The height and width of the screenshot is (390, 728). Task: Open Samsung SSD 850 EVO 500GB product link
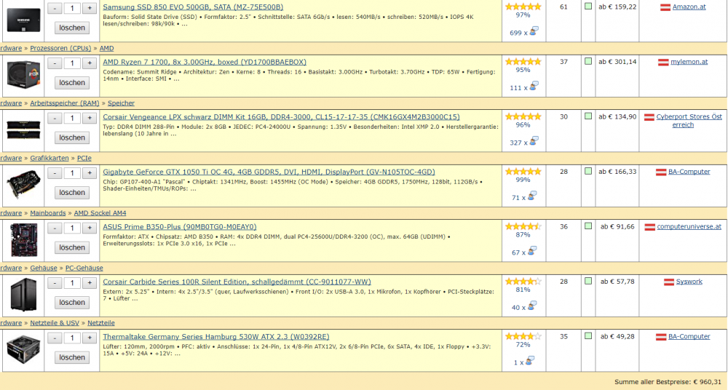pyautogui.click(x=193, y=7)
